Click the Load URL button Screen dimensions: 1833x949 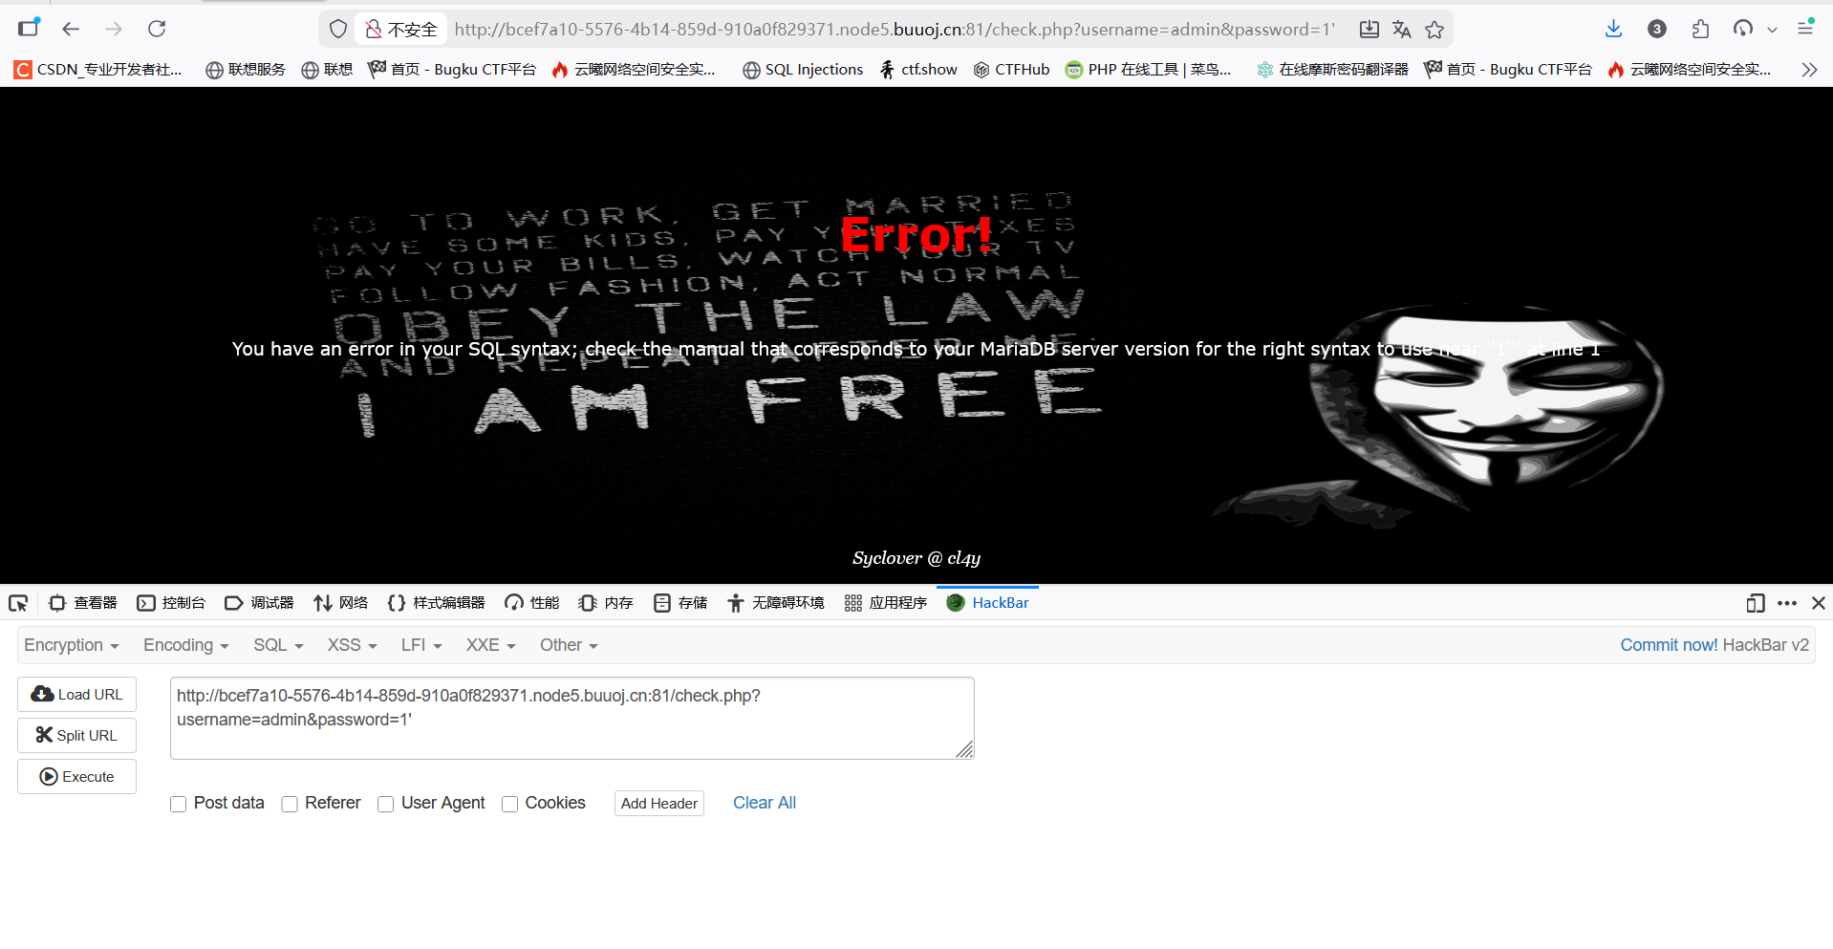coord(76,694)
